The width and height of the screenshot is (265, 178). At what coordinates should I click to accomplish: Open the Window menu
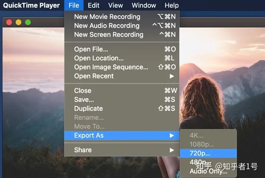click(x=144, y=6)
